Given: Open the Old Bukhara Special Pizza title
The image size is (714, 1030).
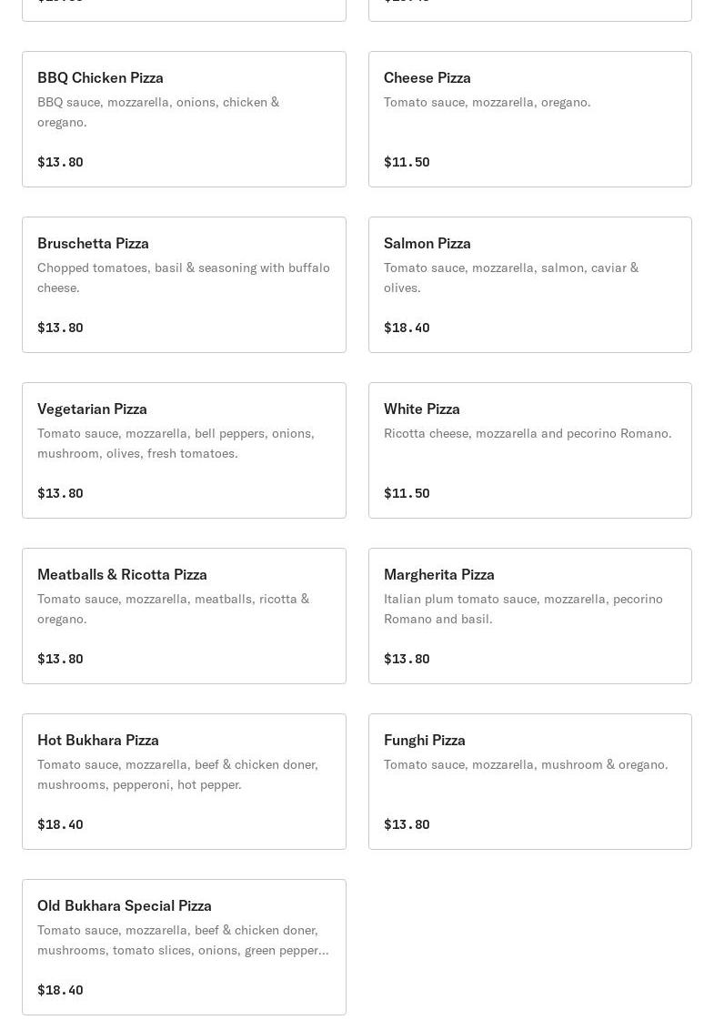Looking at the screenshot, I should point(124,905).
